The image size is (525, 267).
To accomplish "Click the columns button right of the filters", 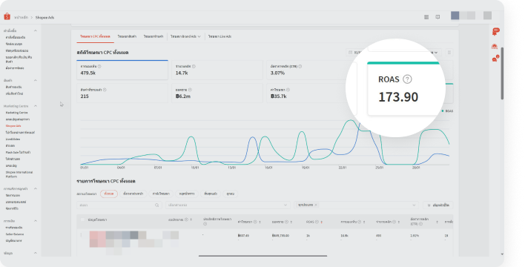I will tap(438, 205).
